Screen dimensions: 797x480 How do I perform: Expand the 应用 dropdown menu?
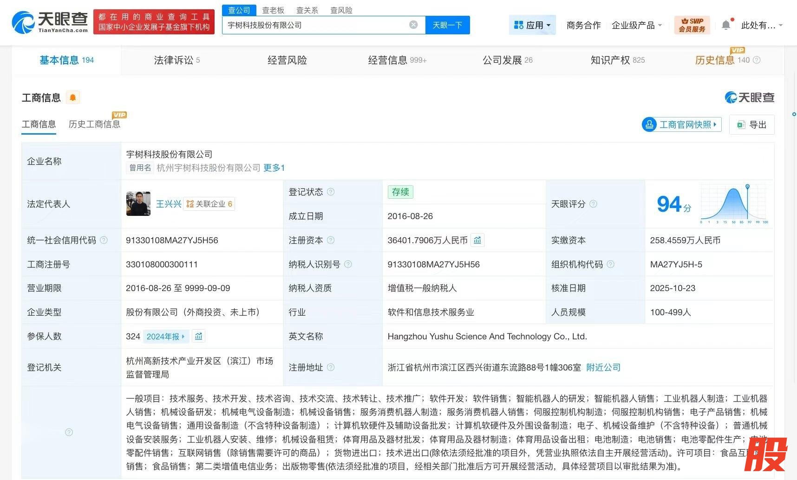click(x=532, y=25)
